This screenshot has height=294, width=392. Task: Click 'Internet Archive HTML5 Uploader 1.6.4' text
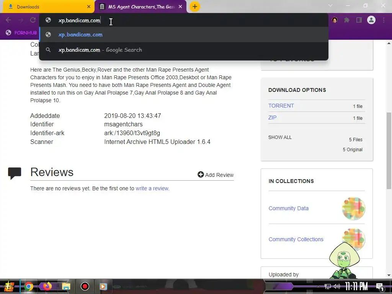tap(157, 142)
